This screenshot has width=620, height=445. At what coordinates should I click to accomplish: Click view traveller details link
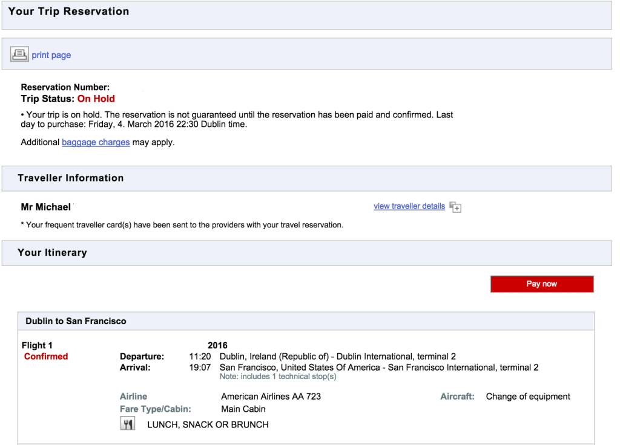click(x=409, y=206)
